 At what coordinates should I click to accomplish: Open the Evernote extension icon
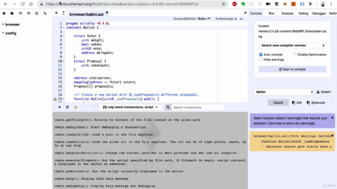pos(243,4)
